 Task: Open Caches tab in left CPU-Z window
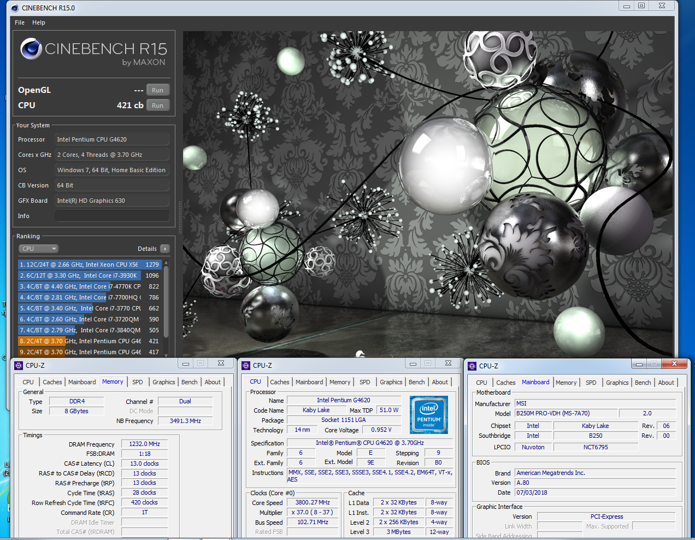pyautogui.click(x=52, y=382)
